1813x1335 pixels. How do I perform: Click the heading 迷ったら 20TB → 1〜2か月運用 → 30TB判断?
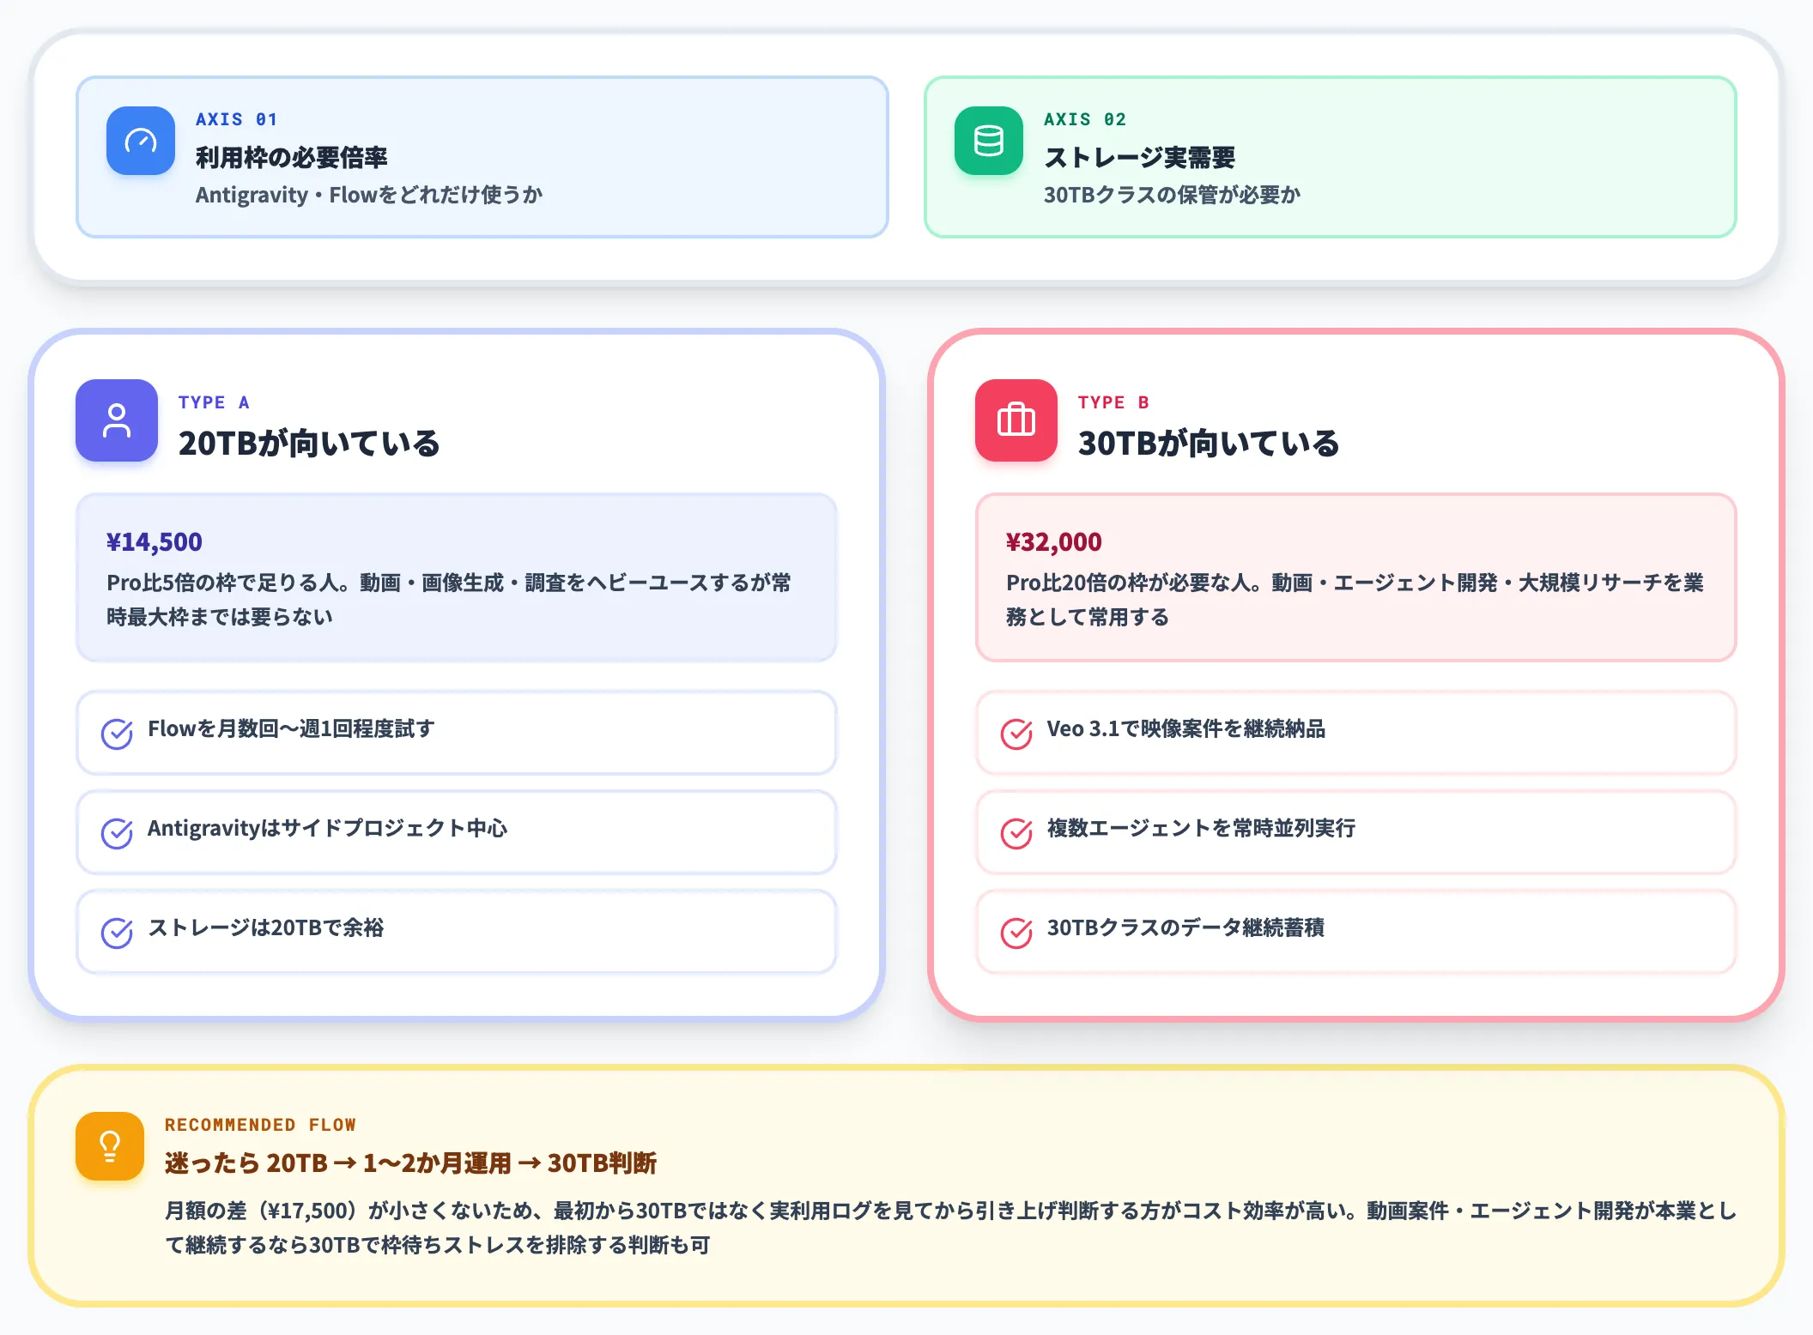coord(410,1163)
